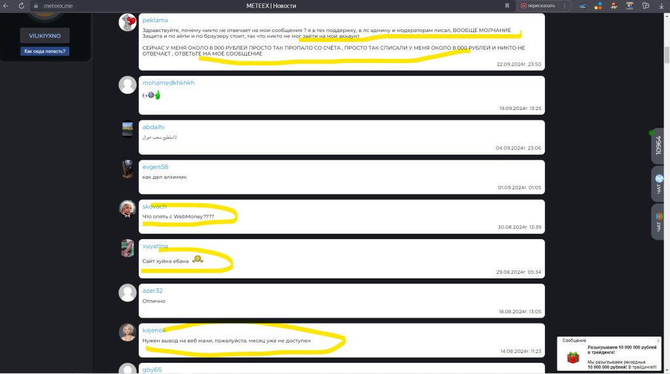The width and height of the screenshot is (670, 374).
Task: Open the downloads arrow icon
Action: [661, 6]
